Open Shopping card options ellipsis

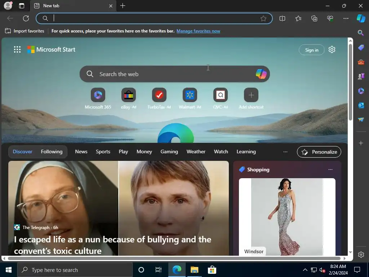(330, 170)
